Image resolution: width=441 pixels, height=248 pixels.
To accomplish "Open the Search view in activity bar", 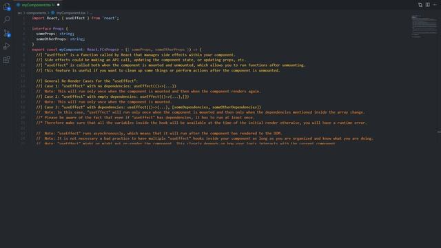I will (7, 19).
